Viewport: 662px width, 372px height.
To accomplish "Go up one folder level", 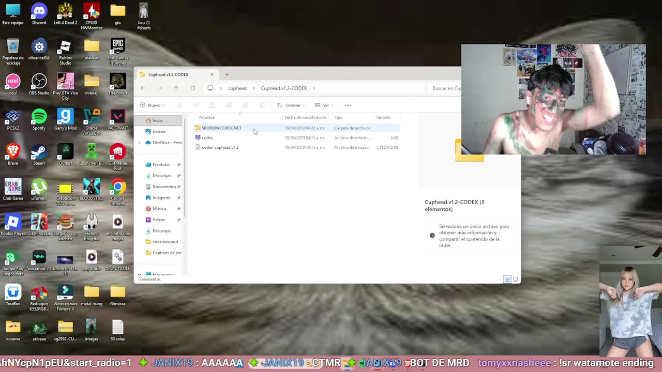I will coord(176,88).
